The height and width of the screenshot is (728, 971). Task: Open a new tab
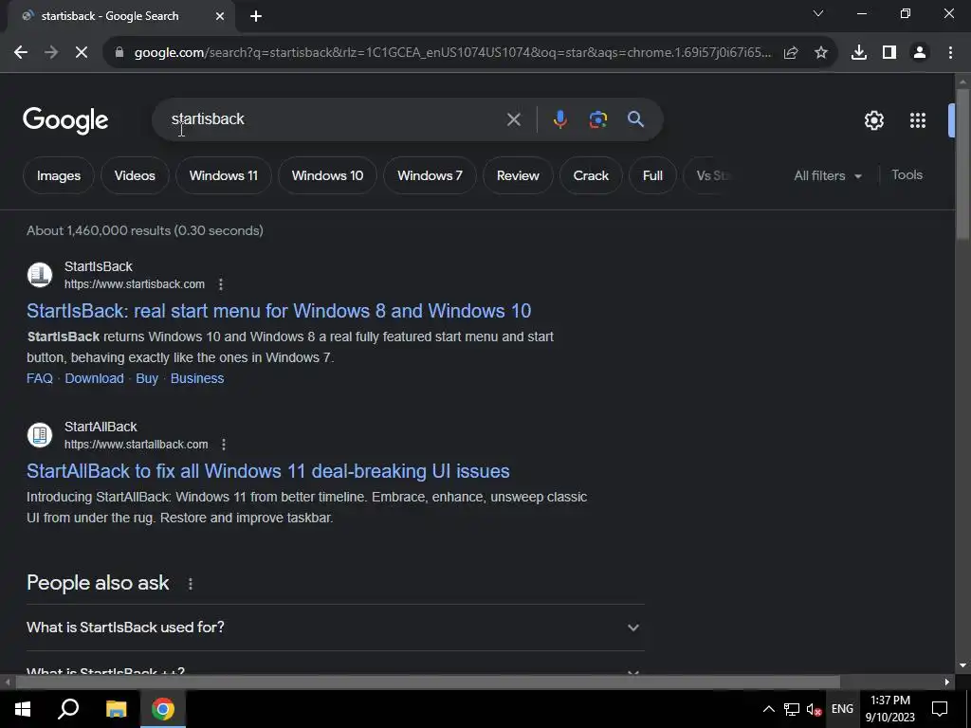click(256, 16)
